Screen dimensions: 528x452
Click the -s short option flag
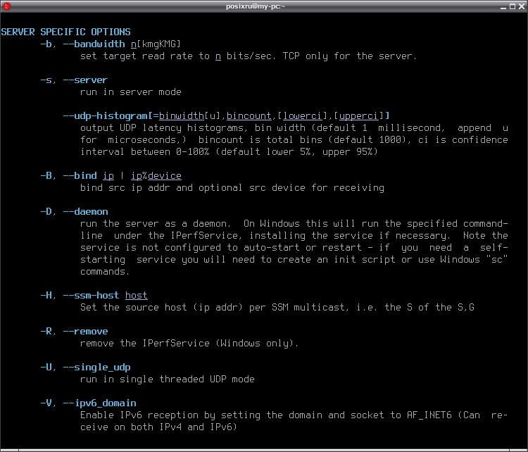point(46,80)
